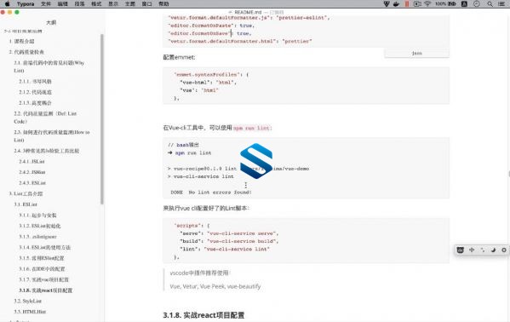The width and height of the screenshot is (510, 322).
Task: Go to outline section 2.2 (Def: Lint Code)
Action: click(45, 118)
